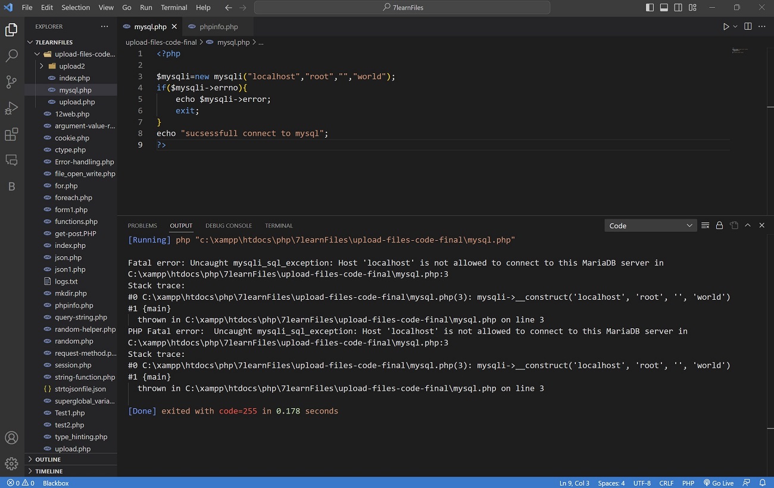Collapse the upload-files-code... folder
The image size is (774, 488).
pos(38,54)
